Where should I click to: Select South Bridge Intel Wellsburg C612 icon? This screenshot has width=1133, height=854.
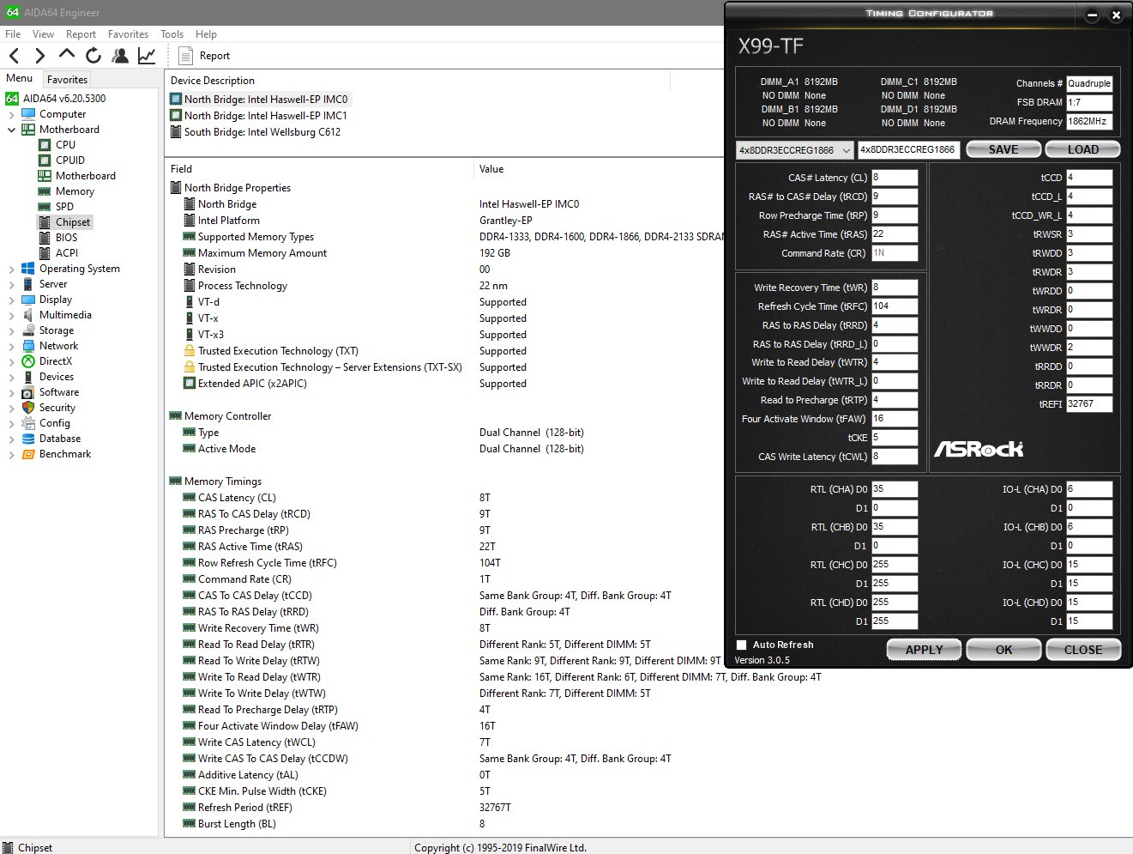click(176, 132)
